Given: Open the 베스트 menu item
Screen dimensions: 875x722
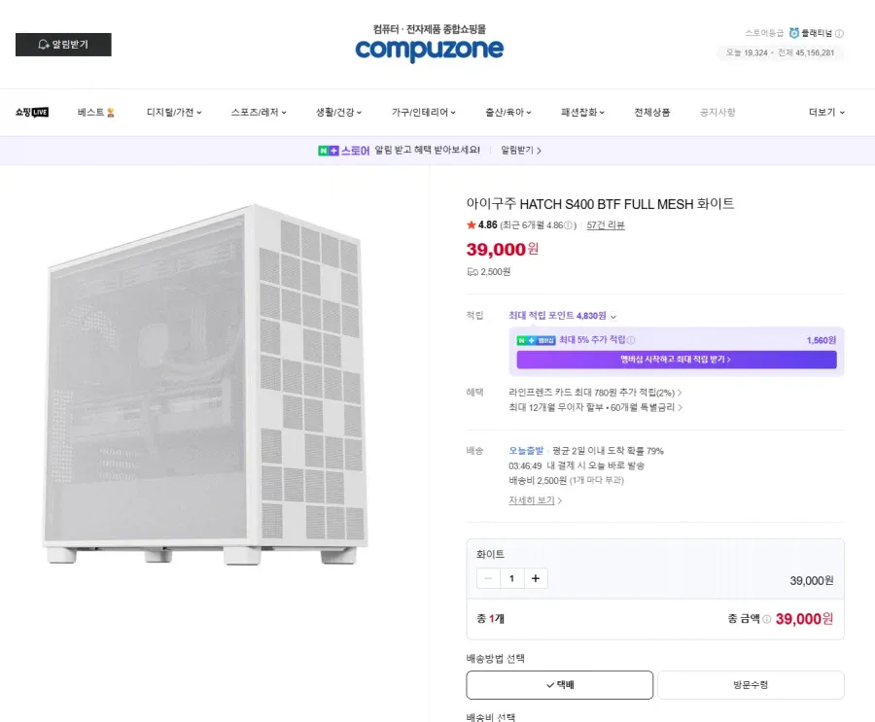Looking at the screenshot, I should [96, 112].
